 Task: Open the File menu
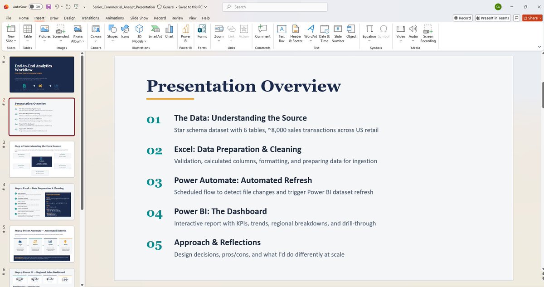coord(8,18)
